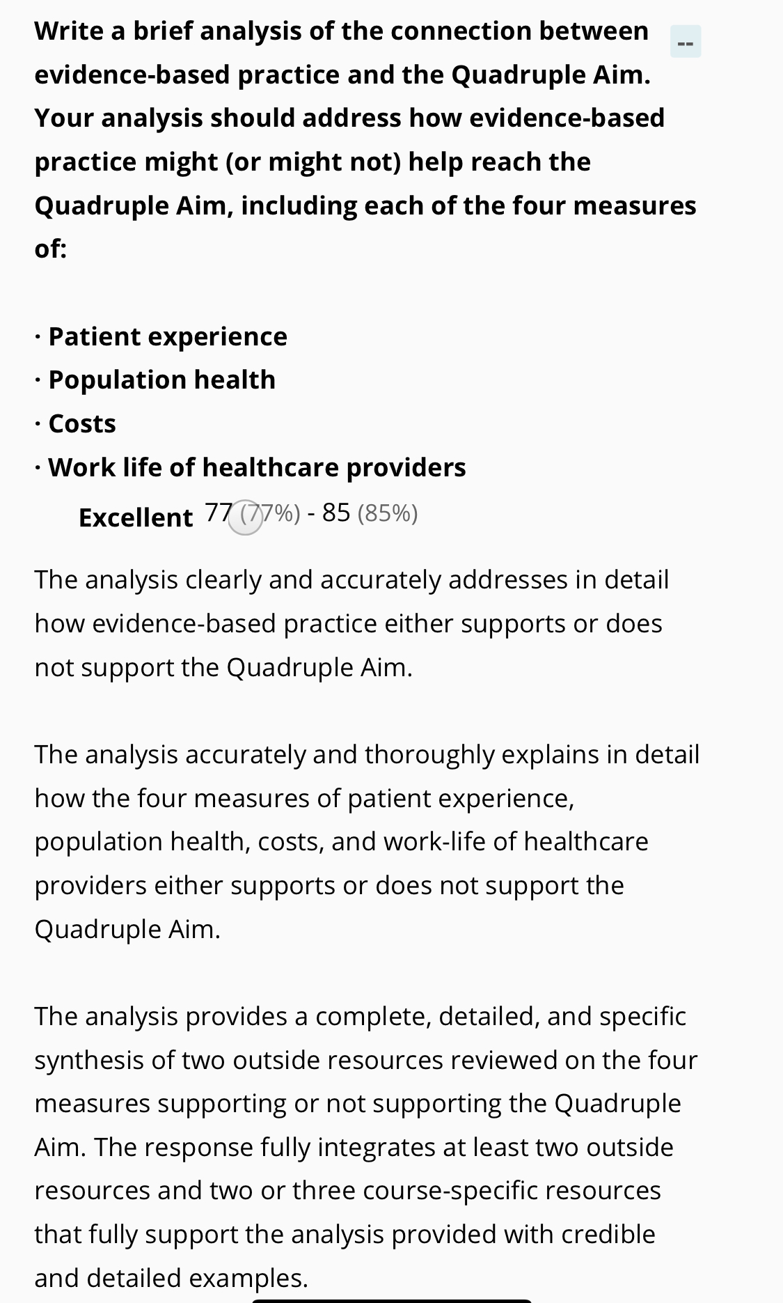Click 'Work life of healthcare providers' bullet
This screenshot has height=1303, width=783.
257,467
